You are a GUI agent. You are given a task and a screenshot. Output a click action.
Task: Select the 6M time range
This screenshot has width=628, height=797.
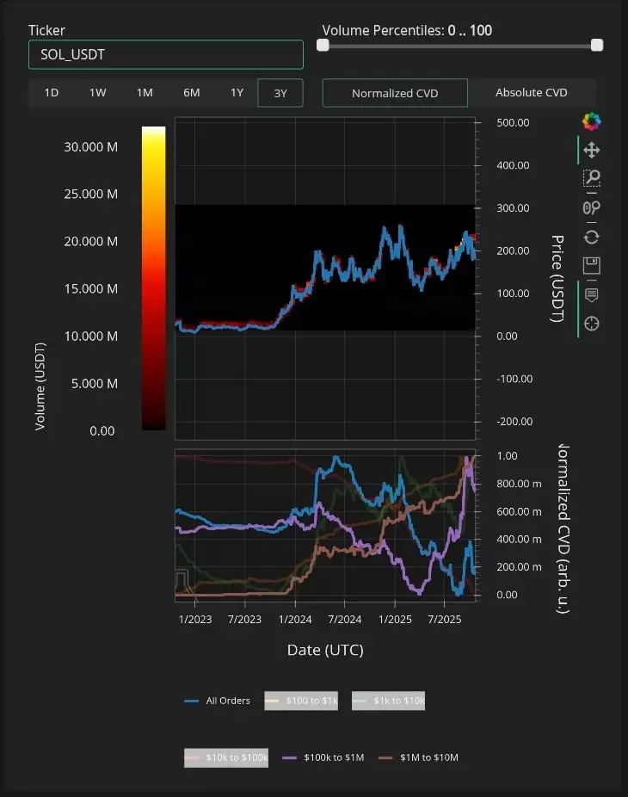[191, 93]
